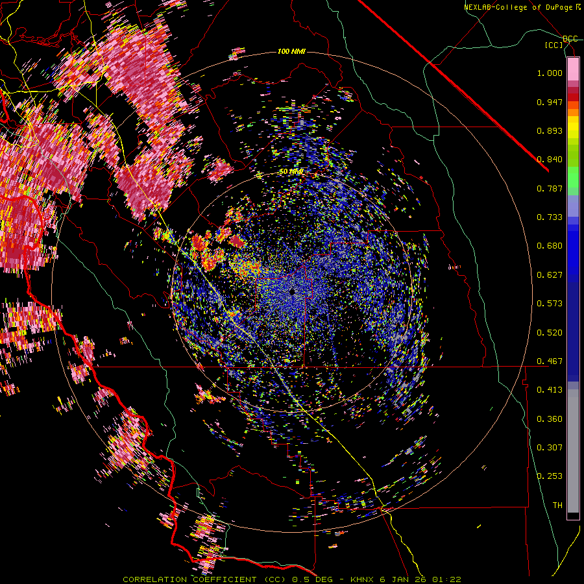Select the 0.893 legend value
The width and height of the screenshot is (584, 584).
550,130
